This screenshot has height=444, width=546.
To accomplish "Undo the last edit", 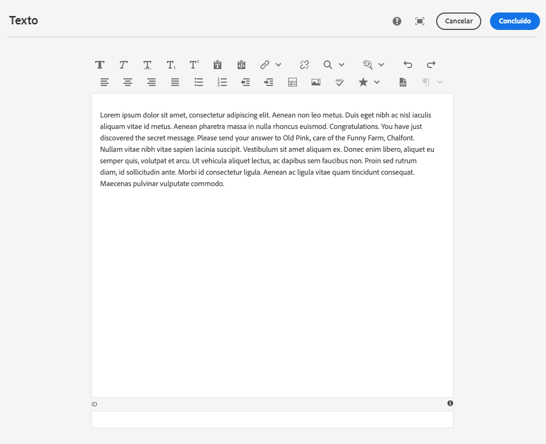I will [408, 65].
